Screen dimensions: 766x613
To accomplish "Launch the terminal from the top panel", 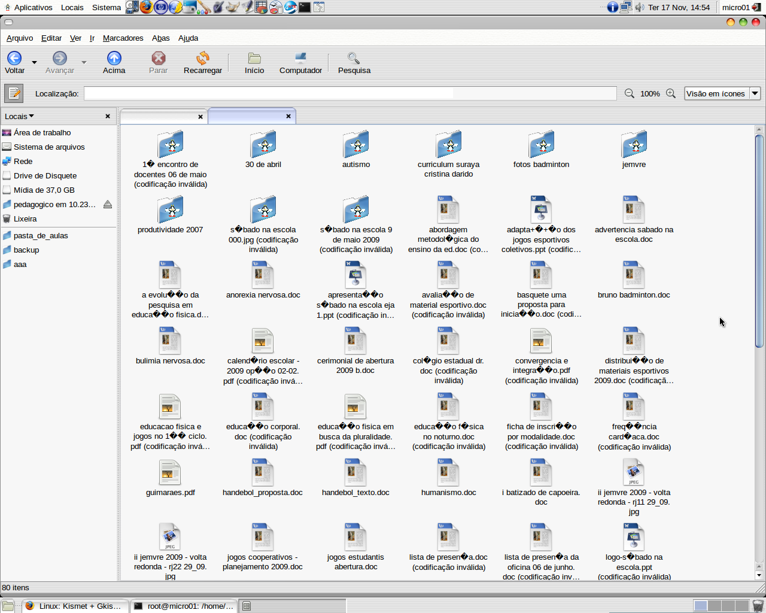I will (x=305, y=7).
